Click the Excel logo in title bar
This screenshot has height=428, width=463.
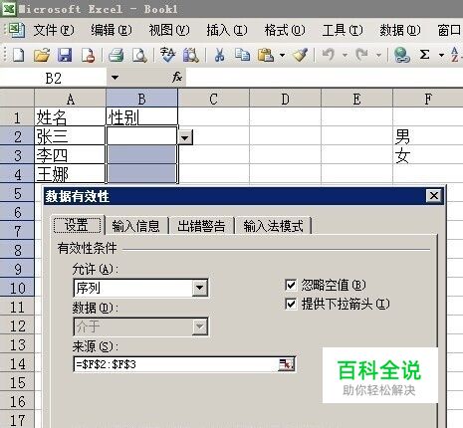[x=9, y=8]
